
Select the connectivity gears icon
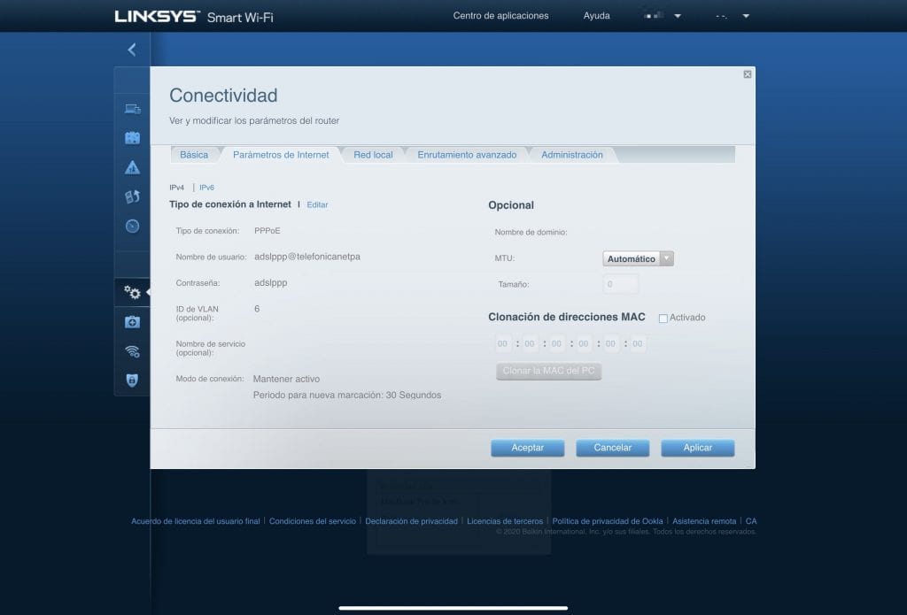click(132, 292)
